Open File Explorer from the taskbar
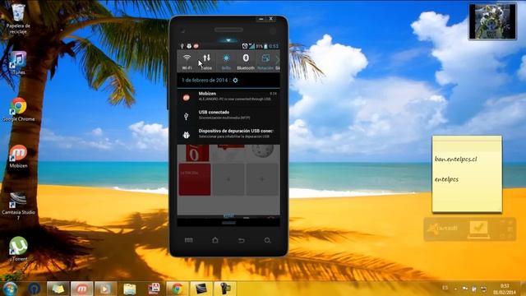This screenshot has width=526, height=296. [130, 289]
